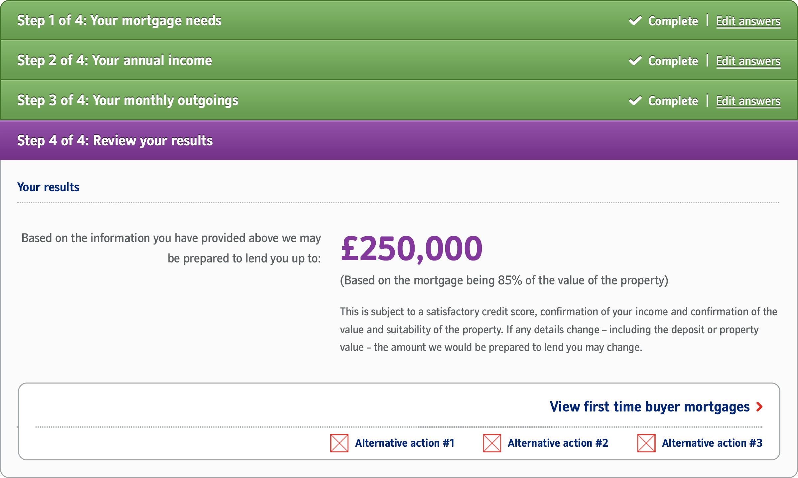Expand Step 1: Your mortgage needs
This screenshot has width=798, height=478.
(119, 21)
